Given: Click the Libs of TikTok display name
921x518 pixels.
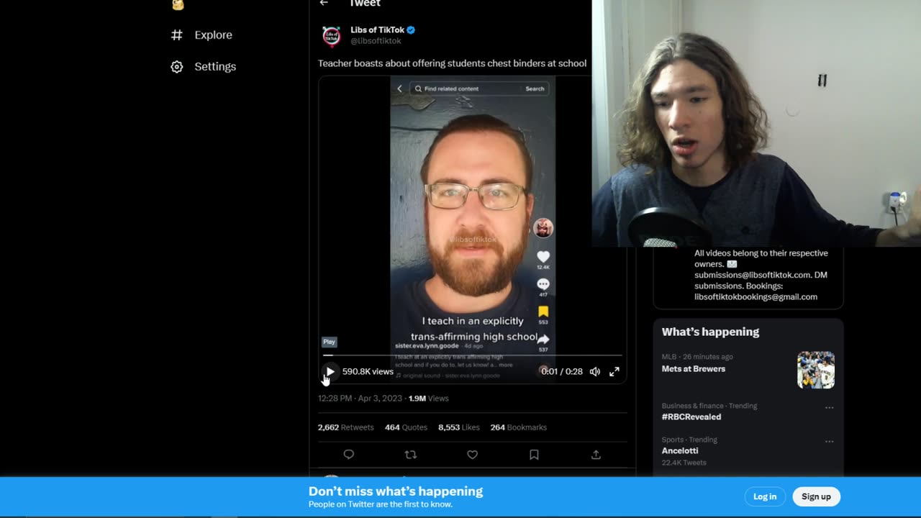Looking at the screenshot, I should (x=377, y=29).
